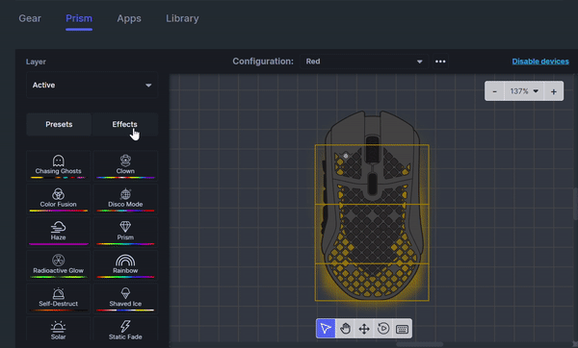Open the Library tab
The image size is (578, 348).
pyautogui.click(x=182, y=18)
